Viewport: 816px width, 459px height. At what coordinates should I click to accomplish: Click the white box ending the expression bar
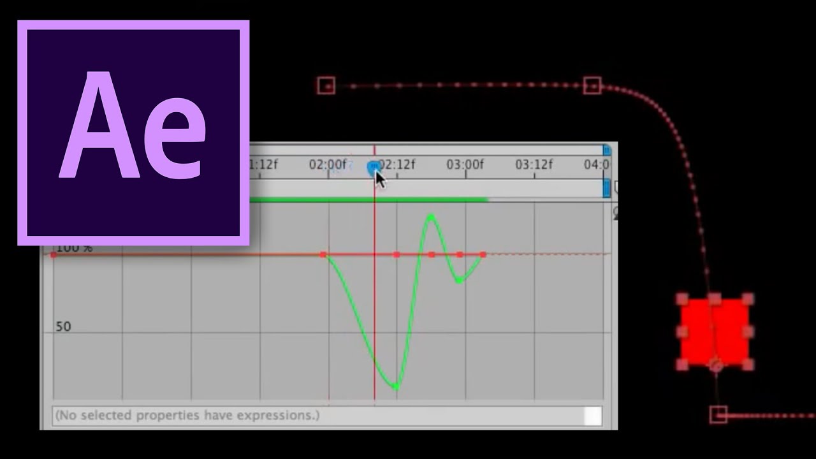(x=593, y=416)
